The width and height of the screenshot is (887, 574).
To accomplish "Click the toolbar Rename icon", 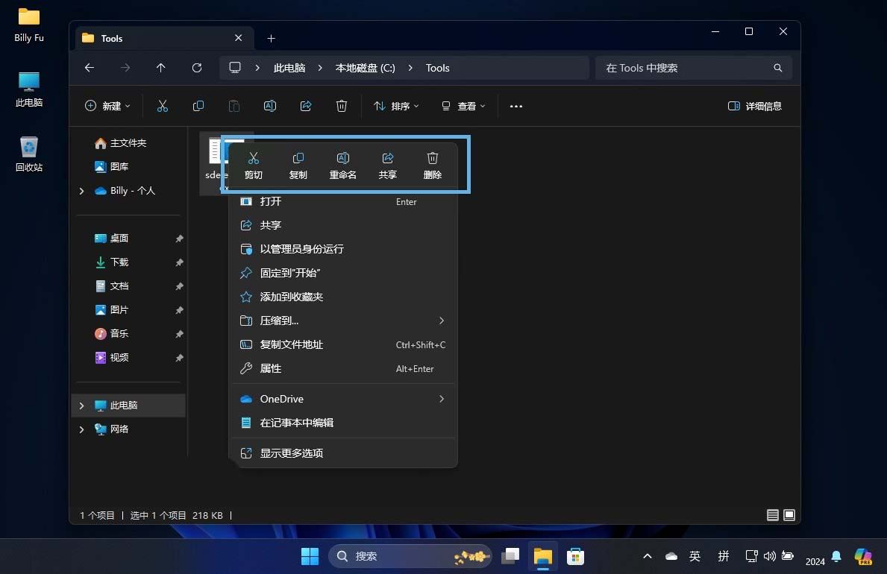I will click(270, 106).
